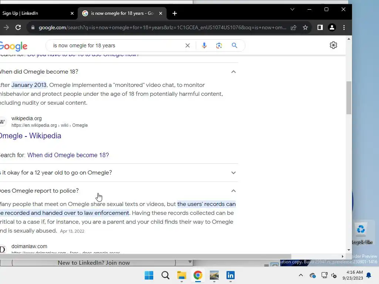This screenshot has height=284, width=379.
Task: Close the omegle Google search tab
Action: click(x=161, y=13)
